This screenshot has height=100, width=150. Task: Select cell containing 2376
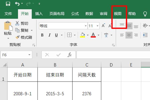[87, 91]
